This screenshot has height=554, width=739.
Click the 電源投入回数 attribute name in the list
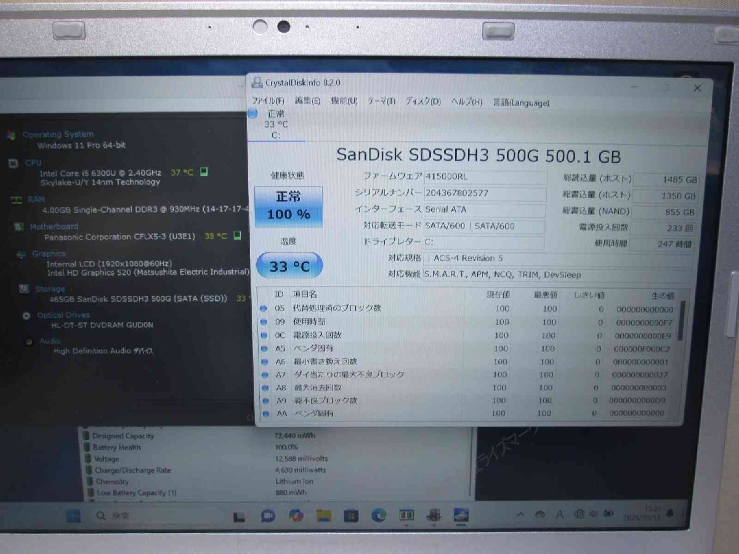(317, 335)
